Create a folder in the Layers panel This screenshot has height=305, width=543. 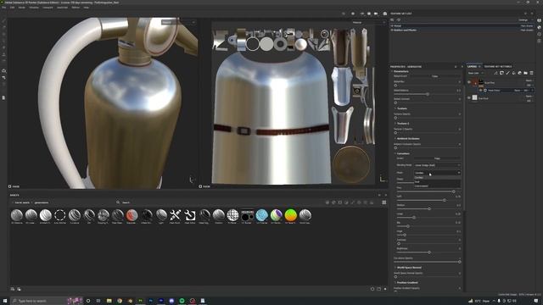pos(525,73)
